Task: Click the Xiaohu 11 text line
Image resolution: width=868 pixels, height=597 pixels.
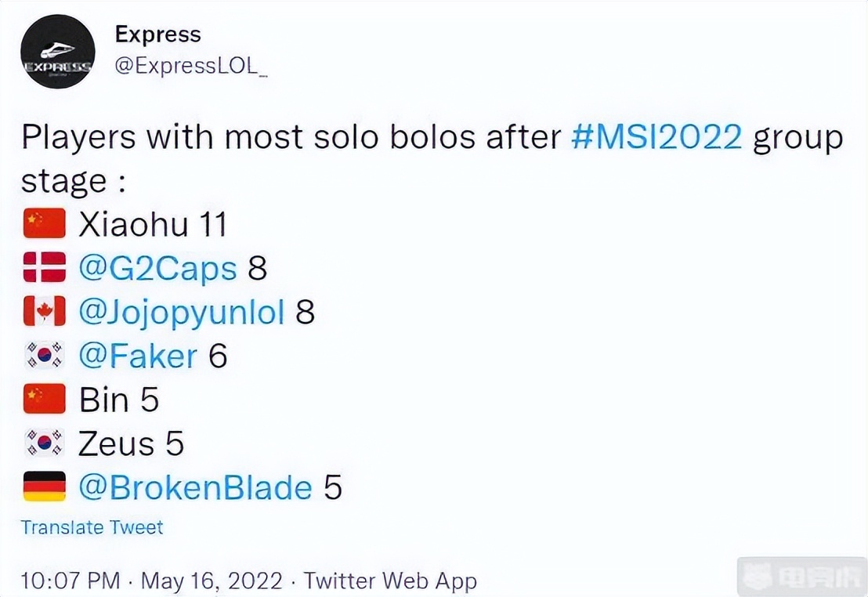Action: (153, 225)
